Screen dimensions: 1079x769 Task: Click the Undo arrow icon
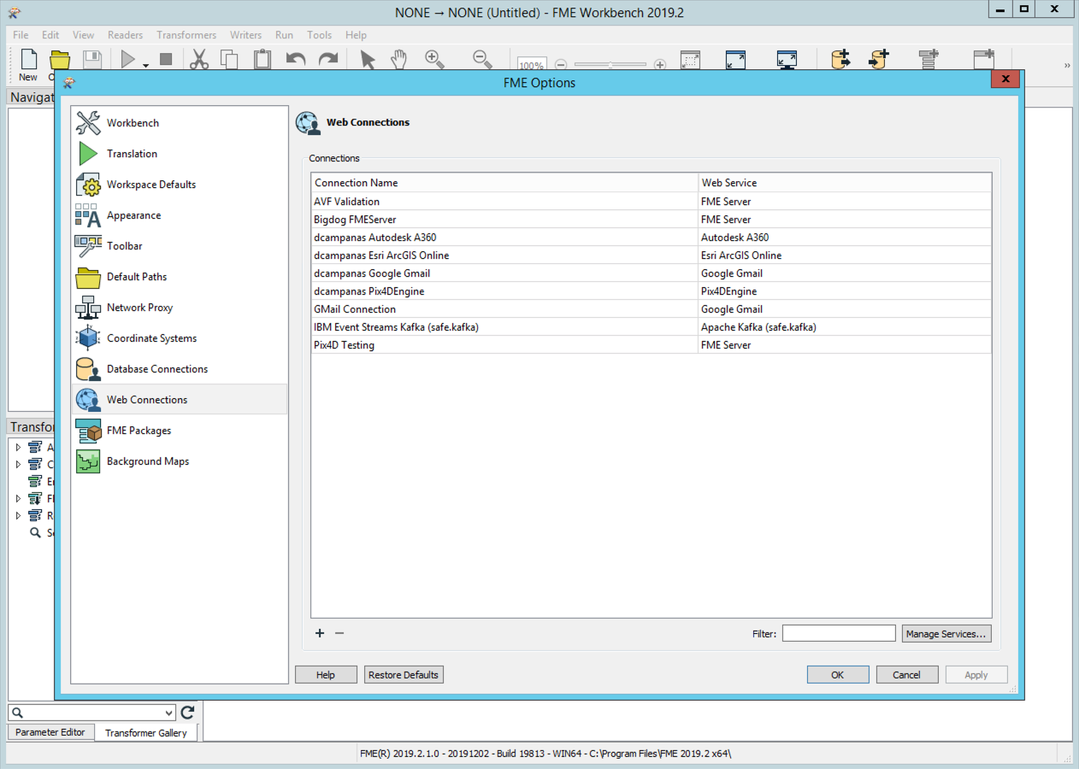point(296,60)
